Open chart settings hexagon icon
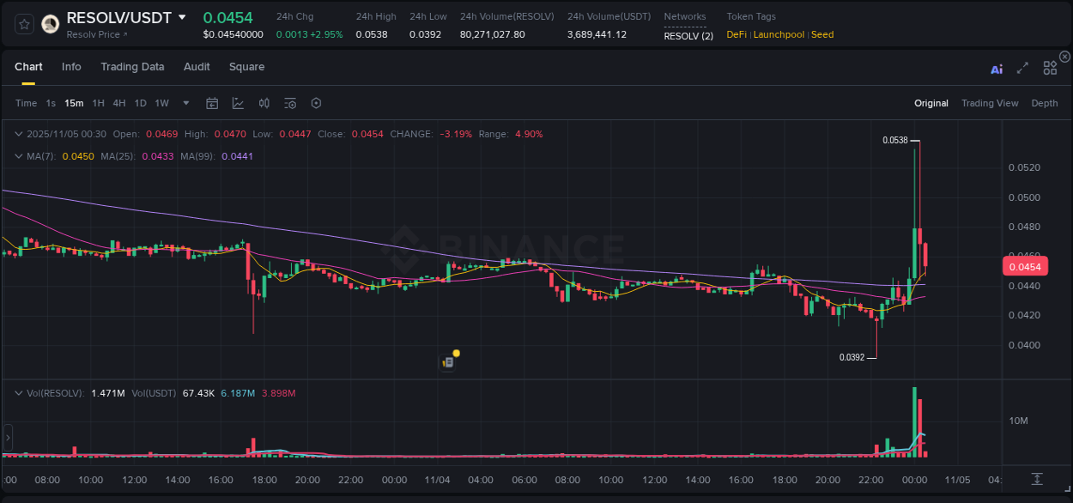This screenshot has width=1073, height=503. click(316, 103)
